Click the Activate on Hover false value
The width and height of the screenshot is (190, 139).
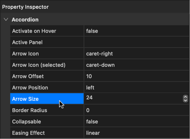tap(92, 31)
